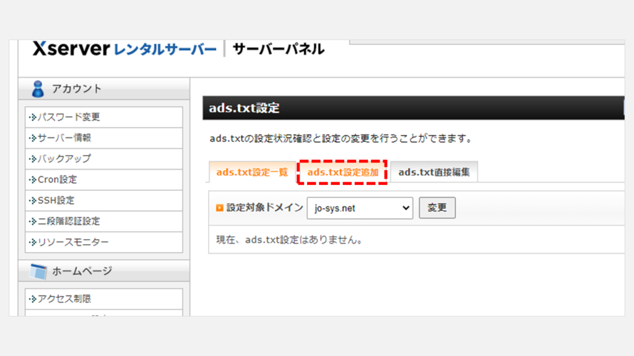Viewport: 634px width, 356px height.
Task: Click the ads.txt設定 page title
Action: (x=244, y=108)
